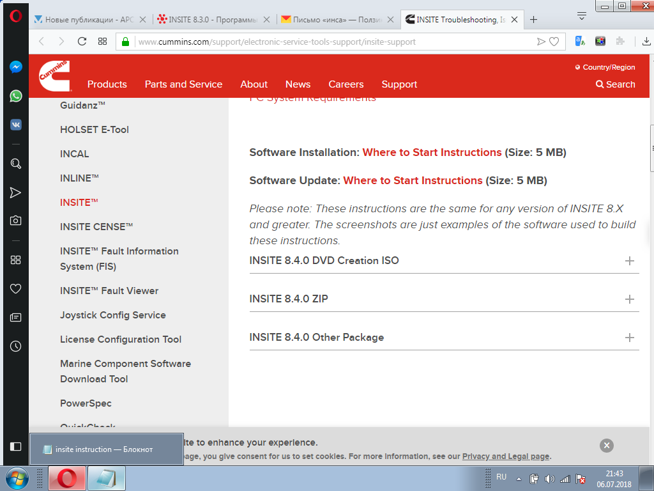Open the colorful extension icon in toolbar

pyautogui.click(x=600, y=41)
